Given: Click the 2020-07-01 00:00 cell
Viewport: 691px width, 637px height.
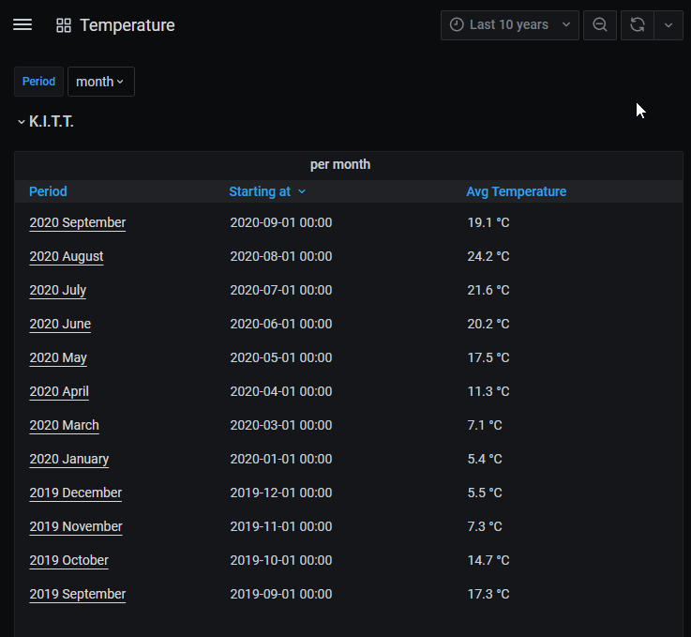Looking at the screenshot, I should pos(281,290).
